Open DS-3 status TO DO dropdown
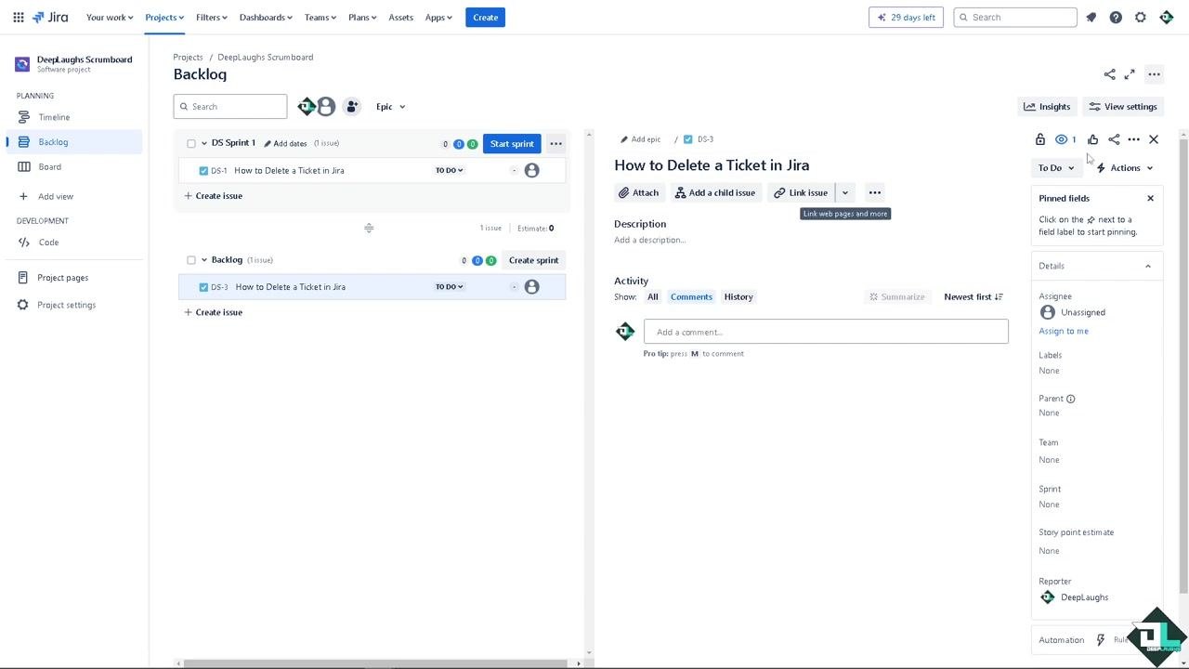The image size is (1189, 669). [450, 287]
